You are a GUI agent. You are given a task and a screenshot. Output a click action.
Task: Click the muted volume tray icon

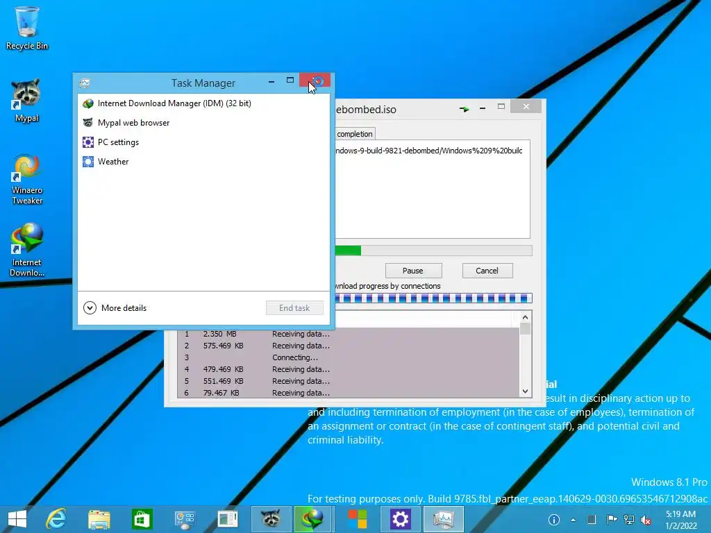[x=646, y=521]
